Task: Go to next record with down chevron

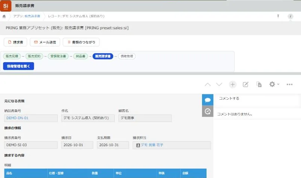Action: (219, 85)
